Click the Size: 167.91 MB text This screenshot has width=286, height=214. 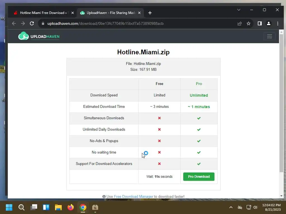143,69
